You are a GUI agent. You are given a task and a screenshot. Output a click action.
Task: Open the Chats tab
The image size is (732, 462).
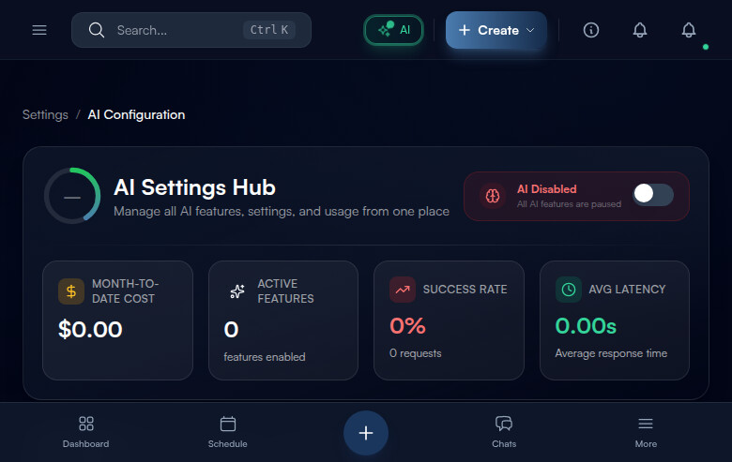(504, 431)
